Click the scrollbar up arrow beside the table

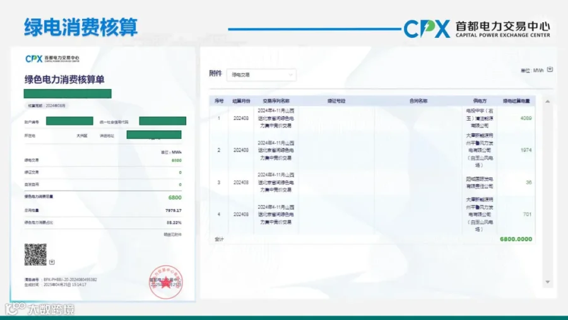point(548,102)
